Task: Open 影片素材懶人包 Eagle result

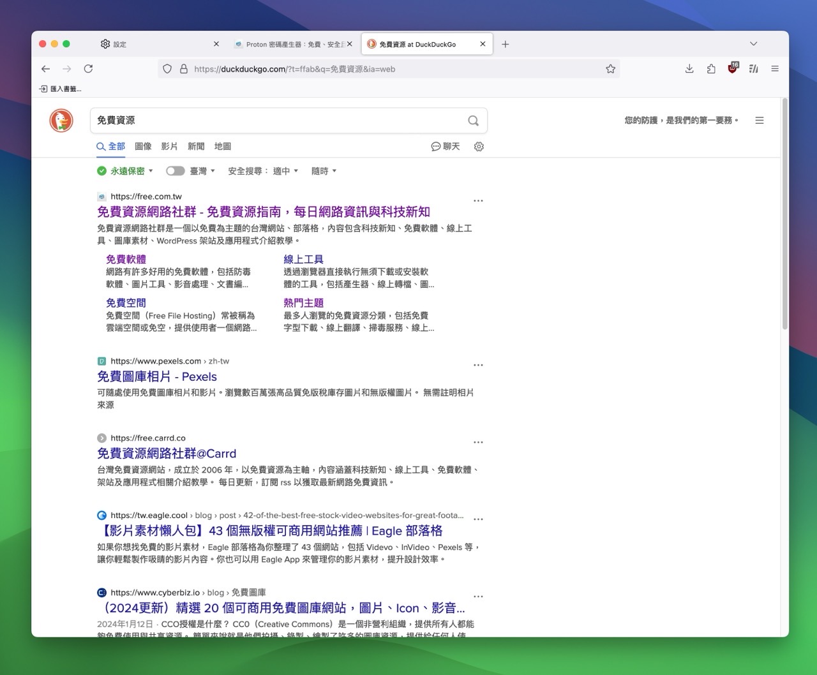Action: [270, 531]
